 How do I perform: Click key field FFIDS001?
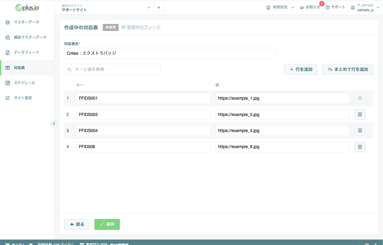tap(143, 98)
